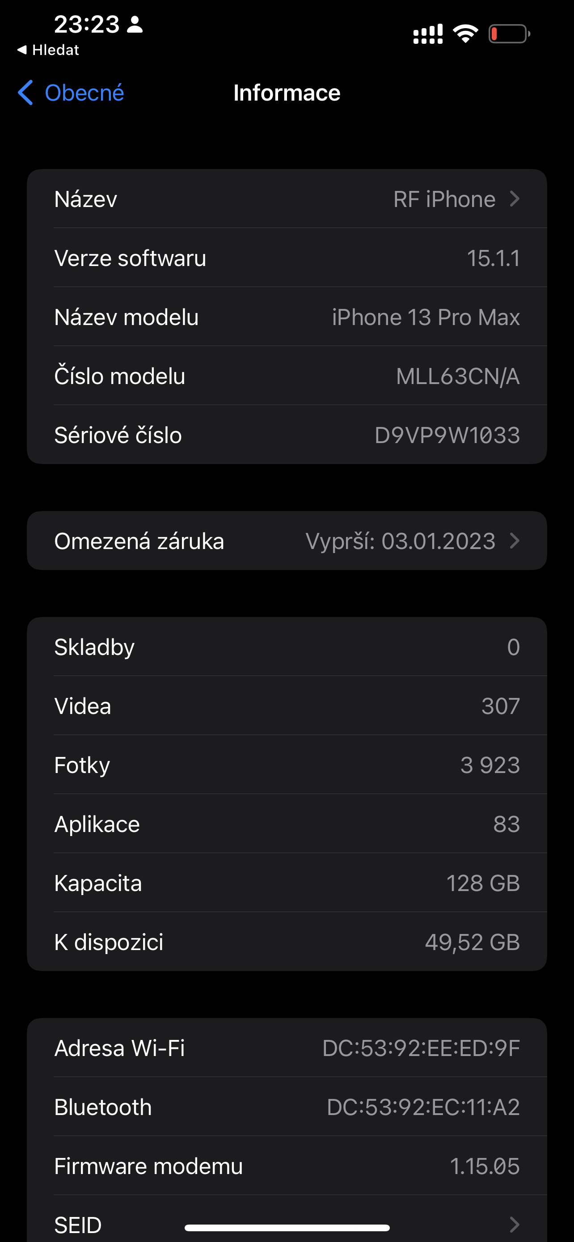This screenshot has width=574, height=1242.
Task: Tap the cellular signal bars icon
Action: point(428,34)
